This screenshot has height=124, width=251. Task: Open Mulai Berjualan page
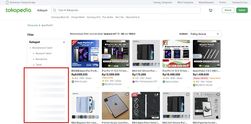(x=206, y=2)
